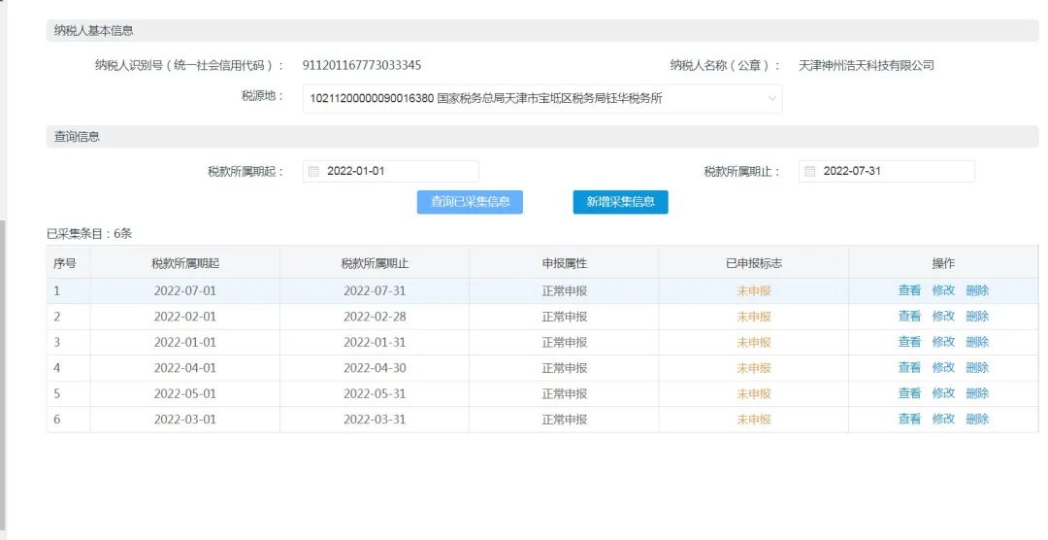This screenshot has height=540, width=1048.
Task: Click the taxpayer ID 911201167773033345
Action: coord(362,65)
